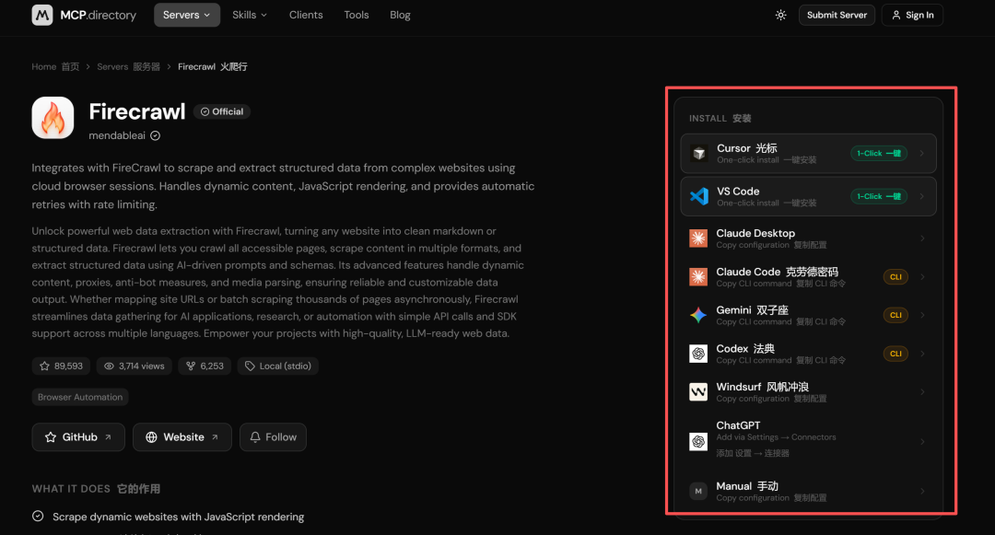
Task: Click the Firecrawl flame logo
Action: [53, 118]
